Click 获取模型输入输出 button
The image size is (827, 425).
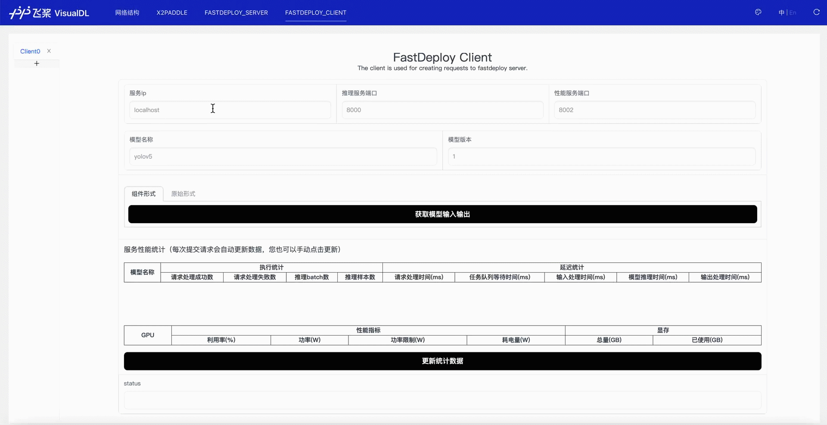[442, 214]
